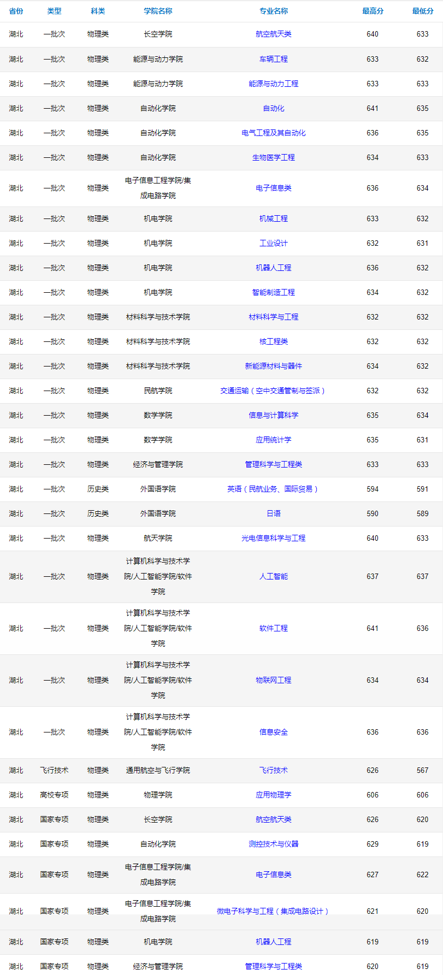Click the 信息安全 major link
The height and width of the screenshot is (975, 443).
(273, 732)
